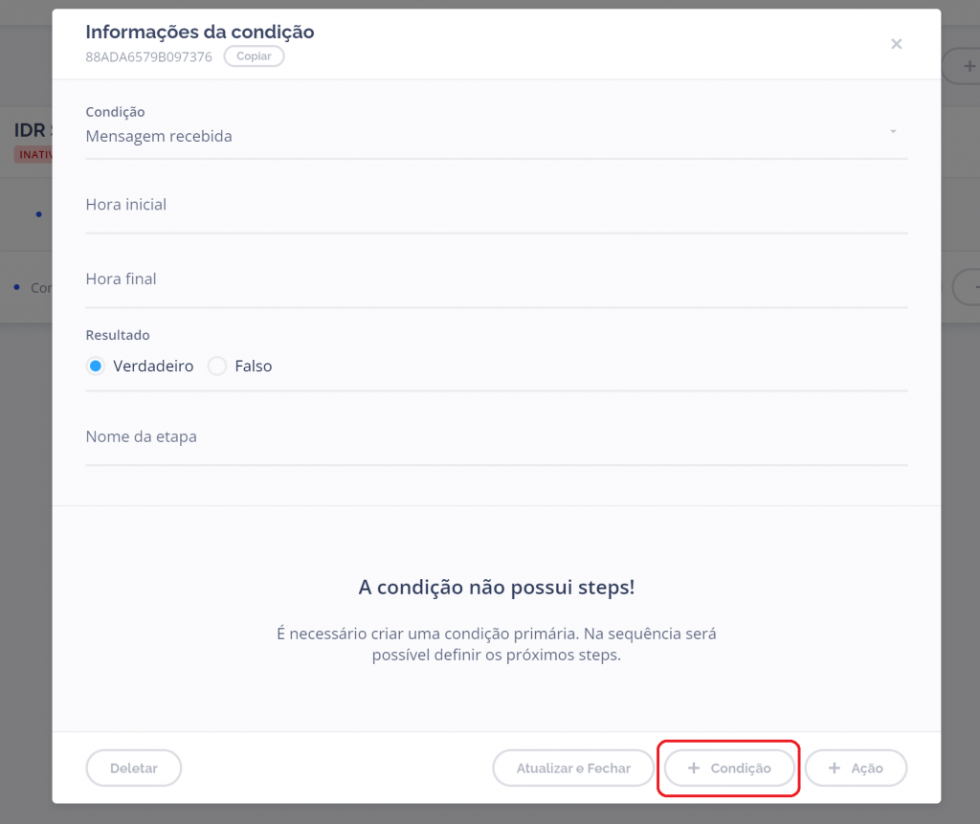Image resolution: width=980 pixels, height=824 pixels.
Task: Focus the Hora final field
Action: point(496,280)
